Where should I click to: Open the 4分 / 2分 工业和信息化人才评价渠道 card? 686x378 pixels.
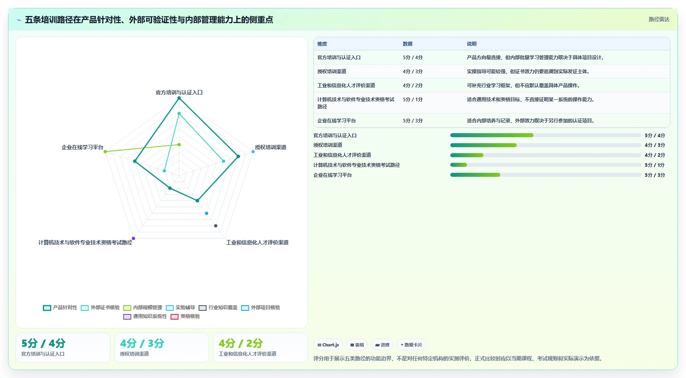click(260, 348)
